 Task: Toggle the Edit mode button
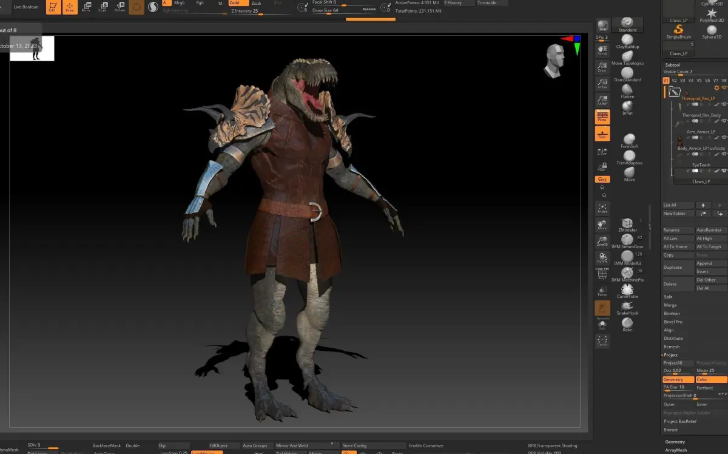(53, 7)
